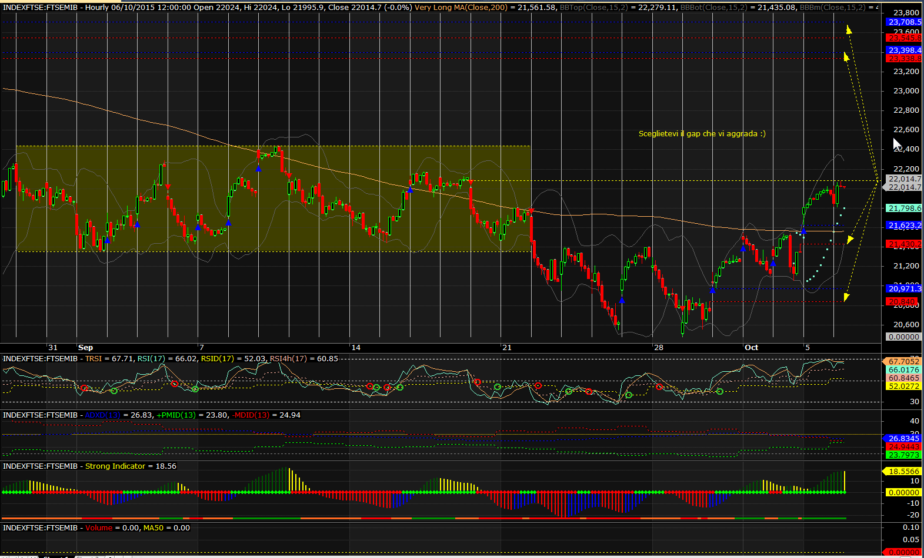924x558 pixels.
Task: Select the yellow shaded range rectangle on chart
Action: pos(273,199)
